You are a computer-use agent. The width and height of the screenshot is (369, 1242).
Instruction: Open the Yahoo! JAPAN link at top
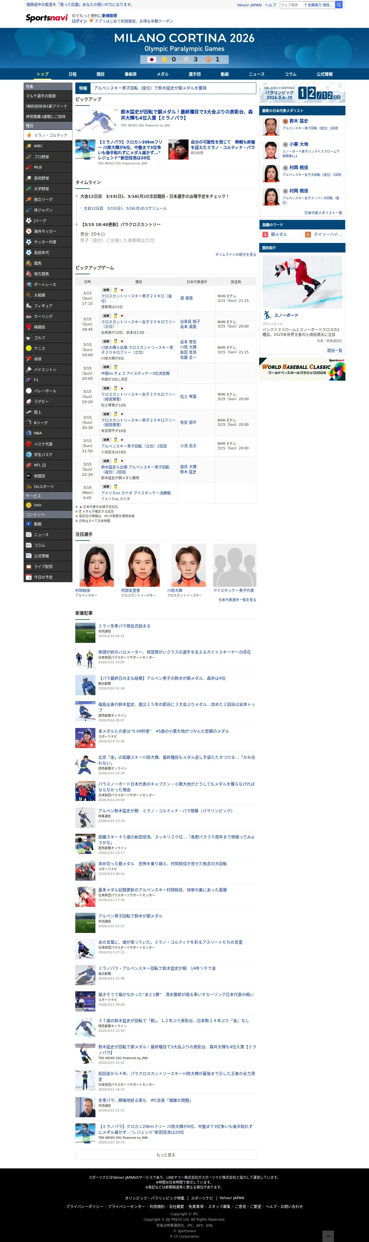pyautogui.click(x=249, y=5)
